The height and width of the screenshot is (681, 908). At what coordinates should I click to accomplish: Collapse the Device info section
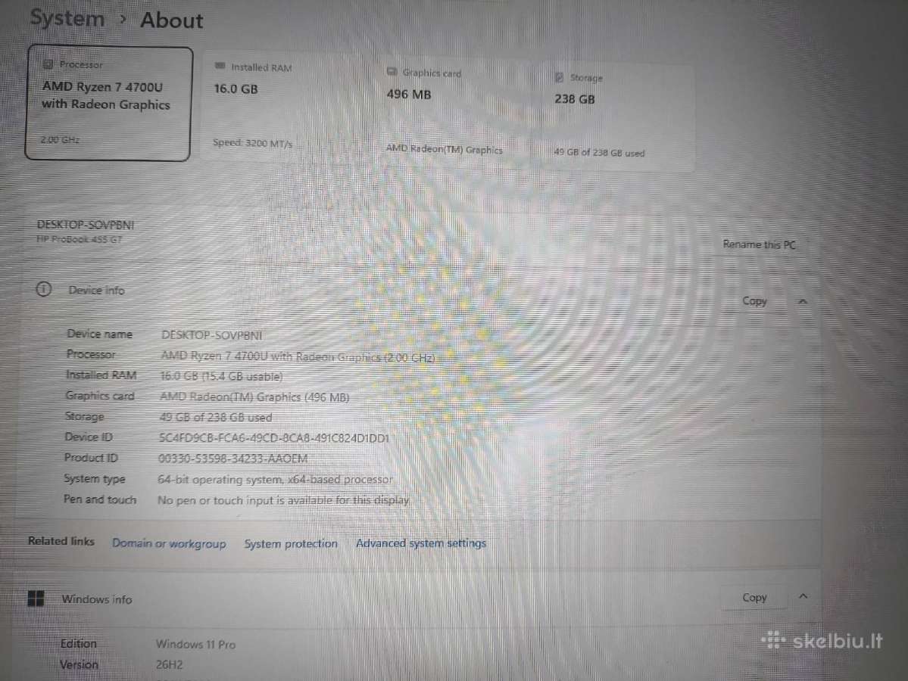pyautogui.click(x=803, y=301)
